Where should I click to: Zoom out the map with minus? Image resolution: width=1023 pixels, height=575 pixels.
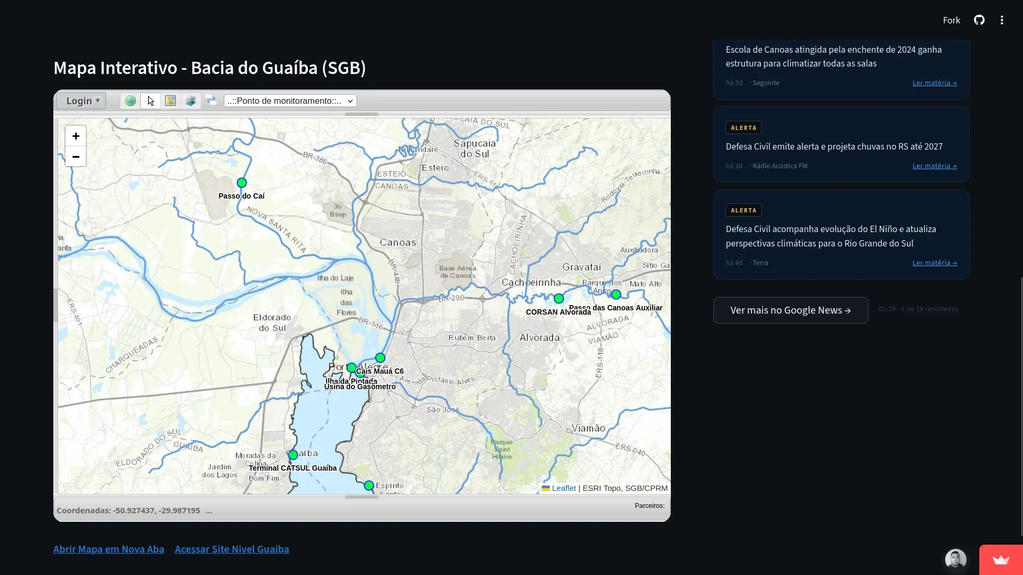[76, 157]
